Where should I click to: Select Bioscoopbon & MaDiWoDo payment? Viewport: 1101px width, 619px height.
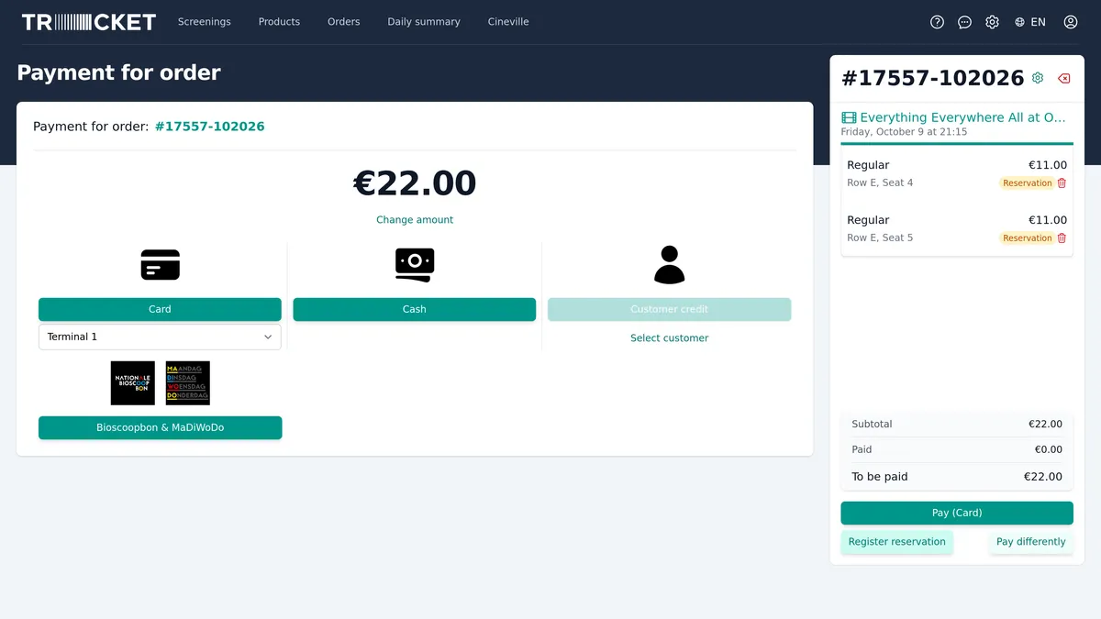click(160, 427)
